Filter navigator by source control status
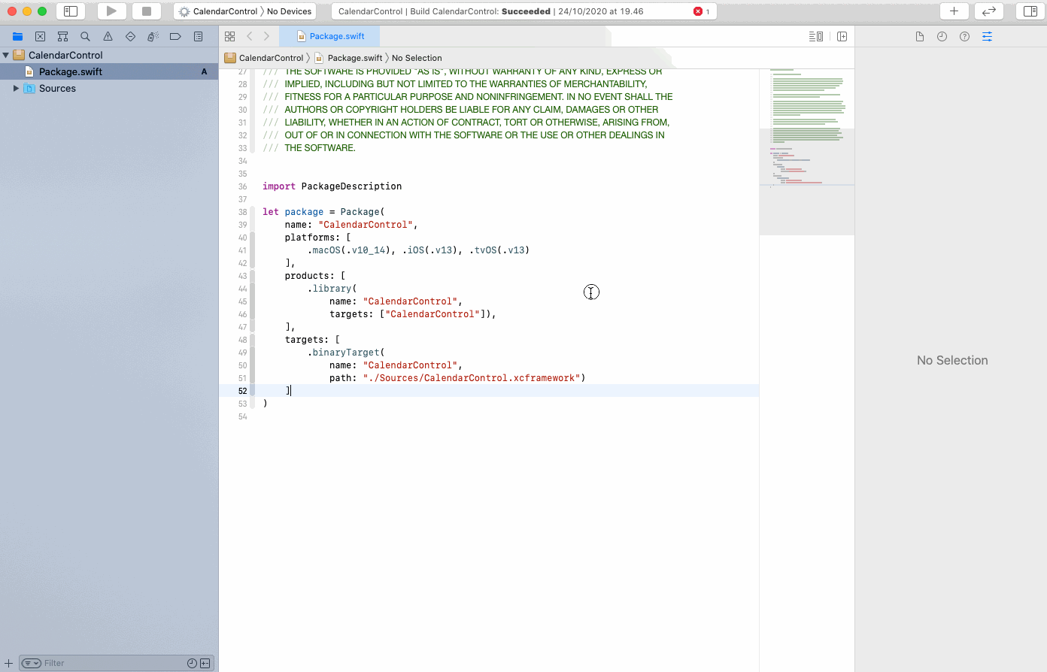This screenshot has width=1047, height=672. (205, 663)
